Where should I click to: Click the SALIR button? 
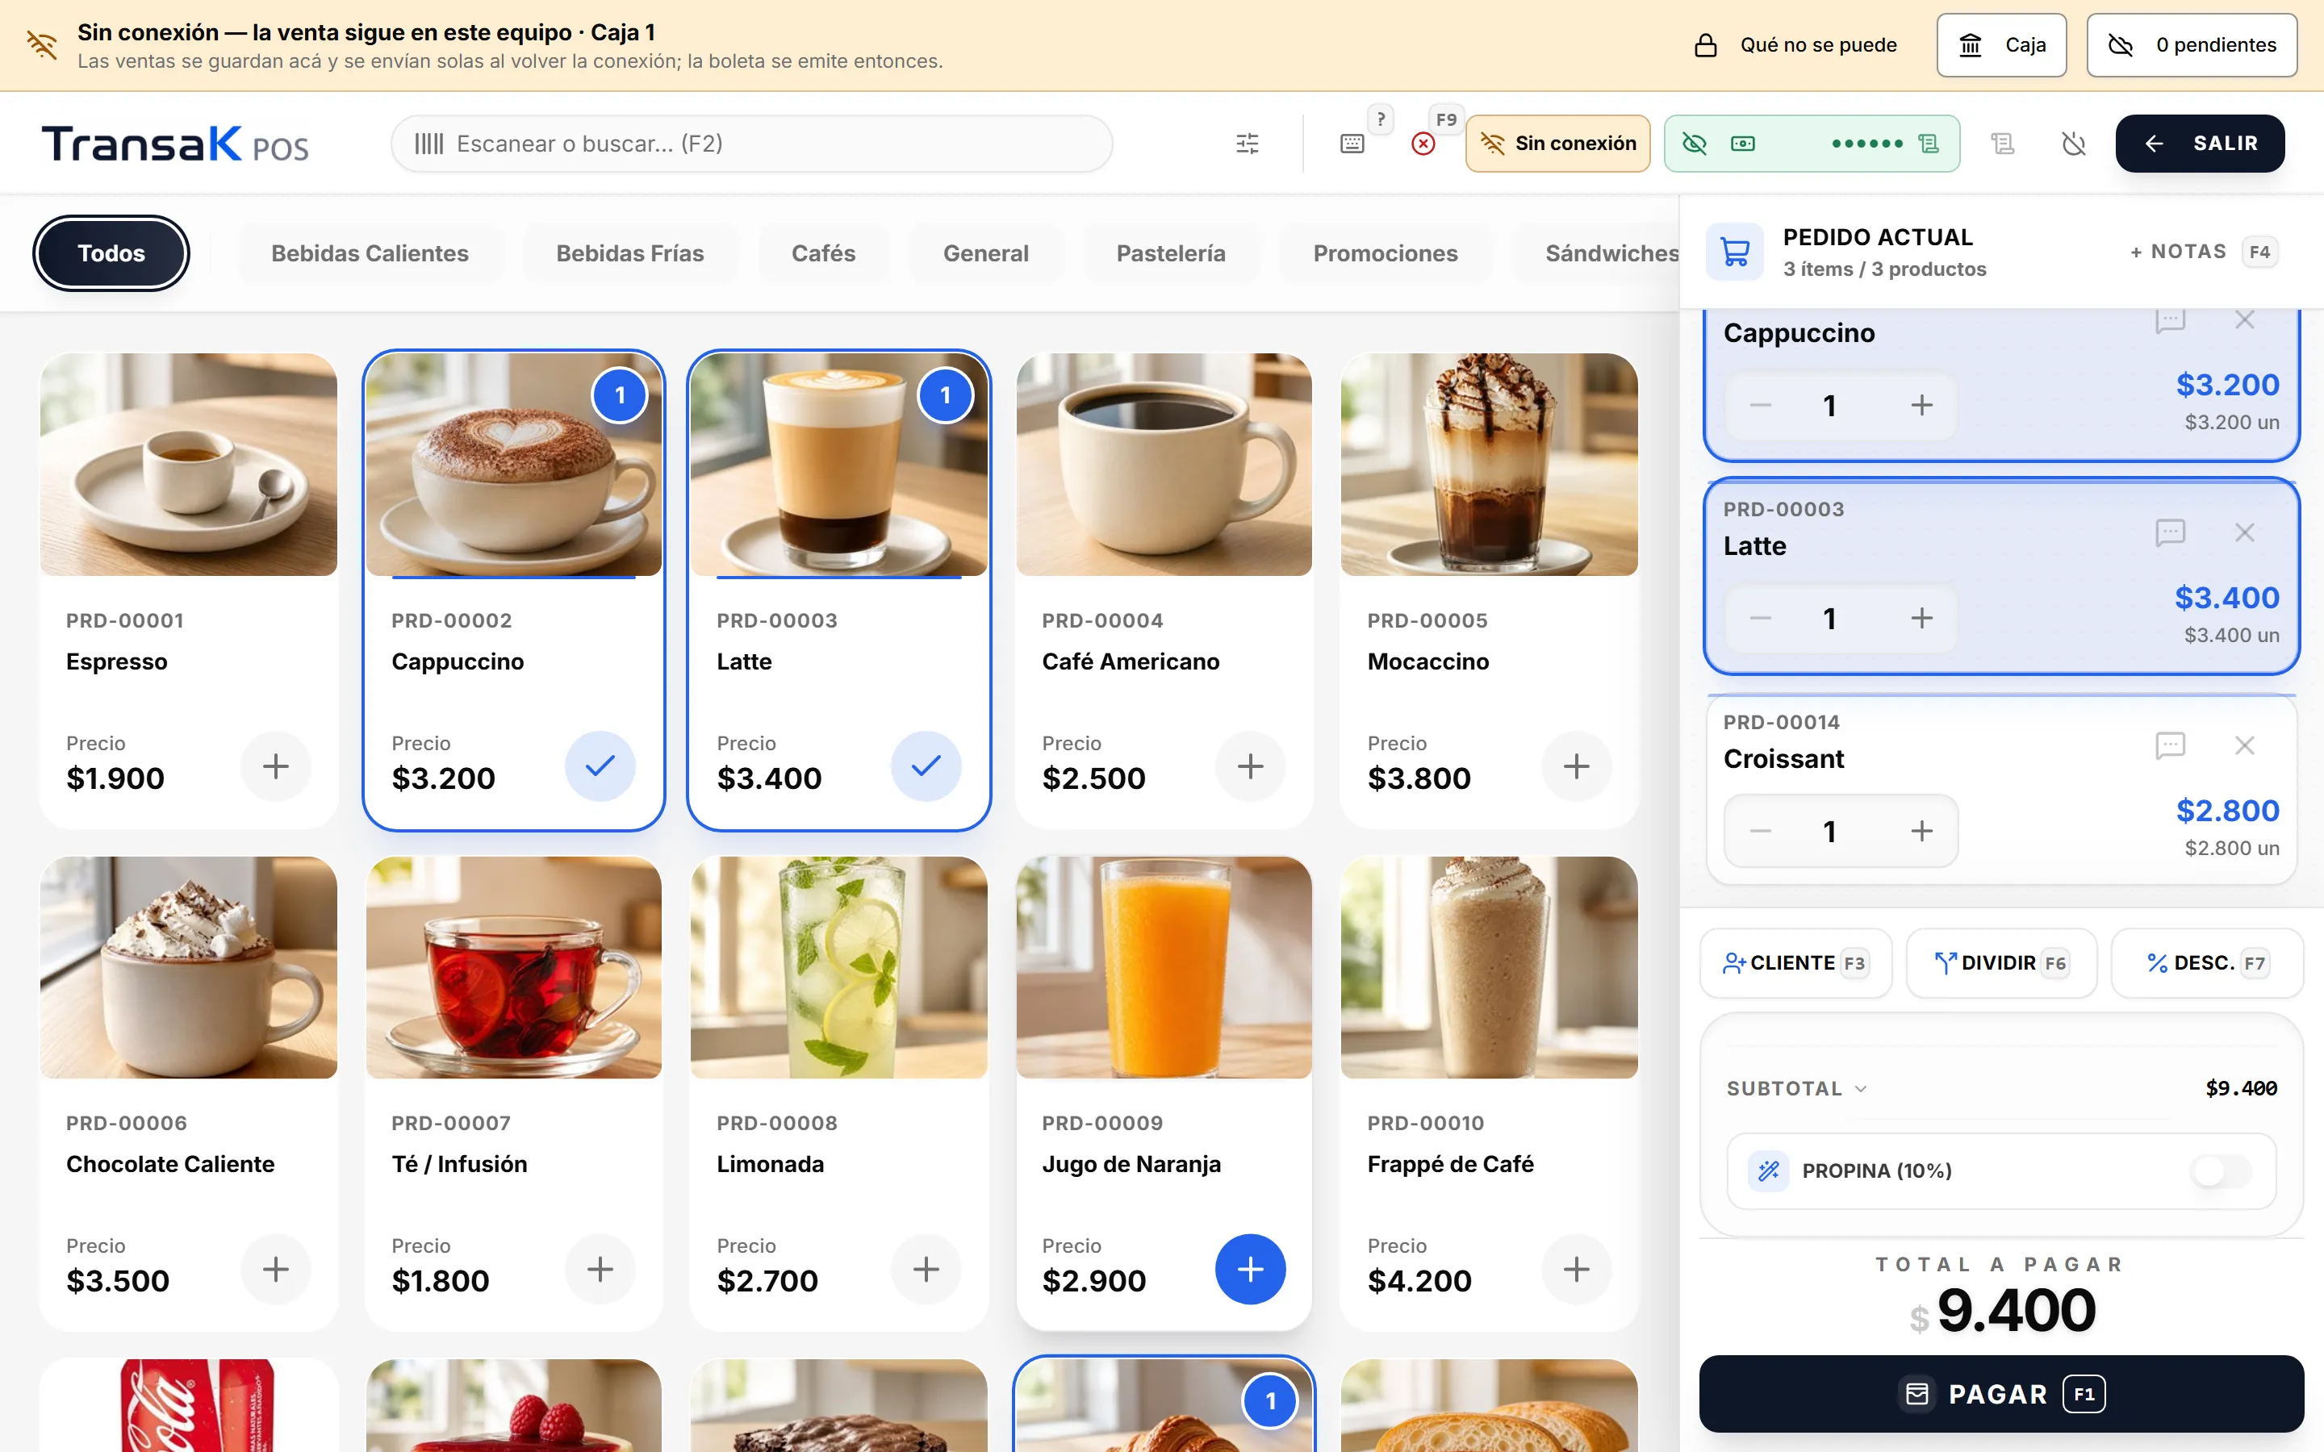(2200, 144)
